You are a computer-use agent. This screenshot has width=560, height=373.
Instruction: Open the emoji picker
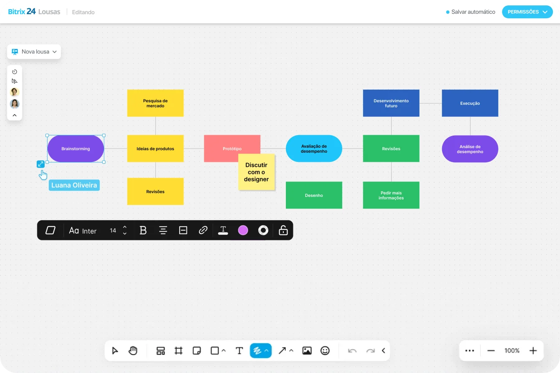point(325,350)
